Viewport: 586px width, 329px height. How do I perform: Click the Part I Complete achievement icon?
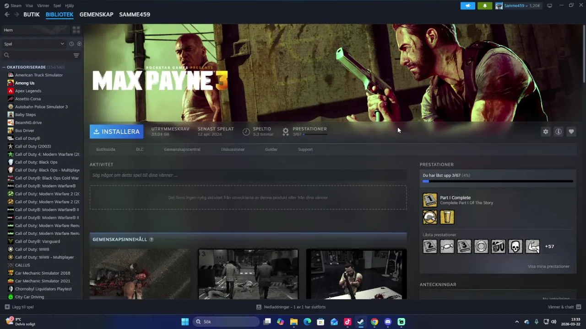pyautogui.click(x=430, y=200)
